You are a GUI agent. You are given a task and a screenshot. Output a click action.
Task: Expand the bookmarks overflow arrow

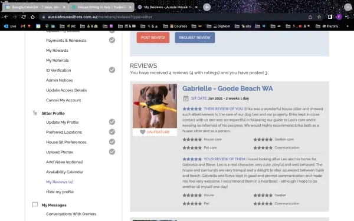pos(348,26)
